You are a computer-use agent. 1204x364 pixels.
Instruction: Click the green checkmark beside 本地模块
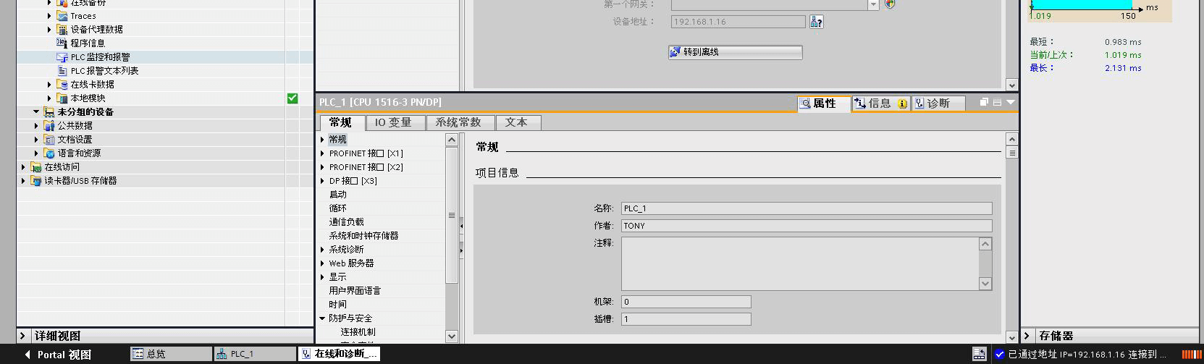tap(292, 98)
